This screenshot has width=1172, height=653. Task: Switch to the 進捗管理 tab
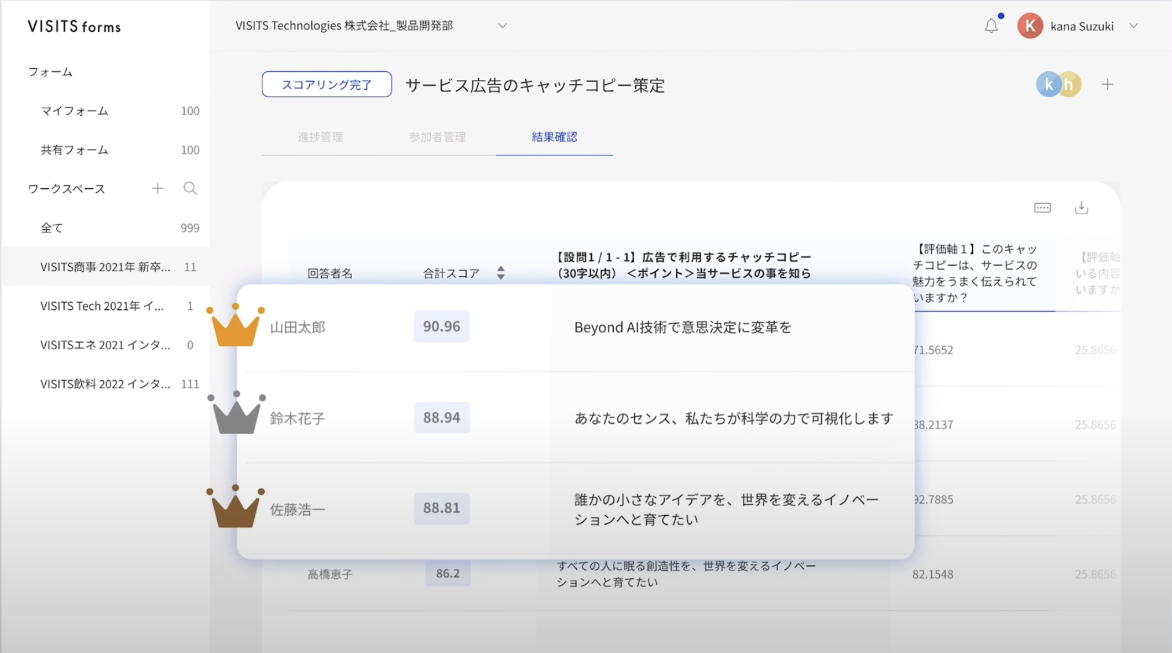pos(320,137)
